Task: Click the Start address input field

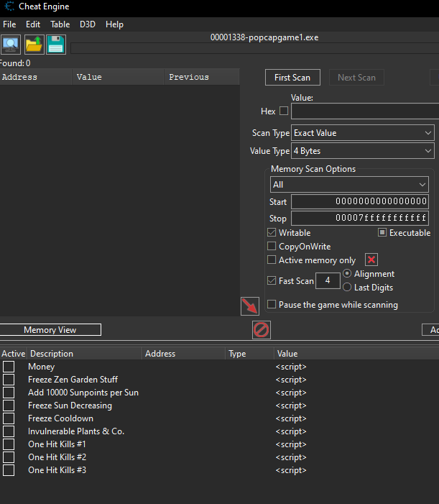Action: point(359,202)
